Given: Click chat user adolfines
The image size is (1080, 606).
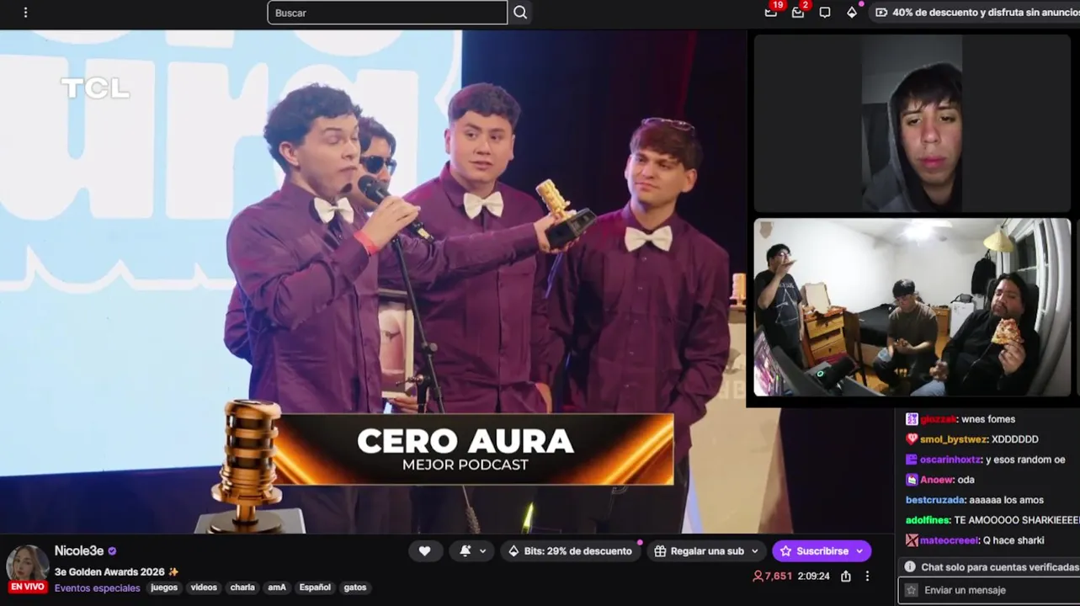Looking at the screenshot, I should pyautogui.click(x=928, y=520).
